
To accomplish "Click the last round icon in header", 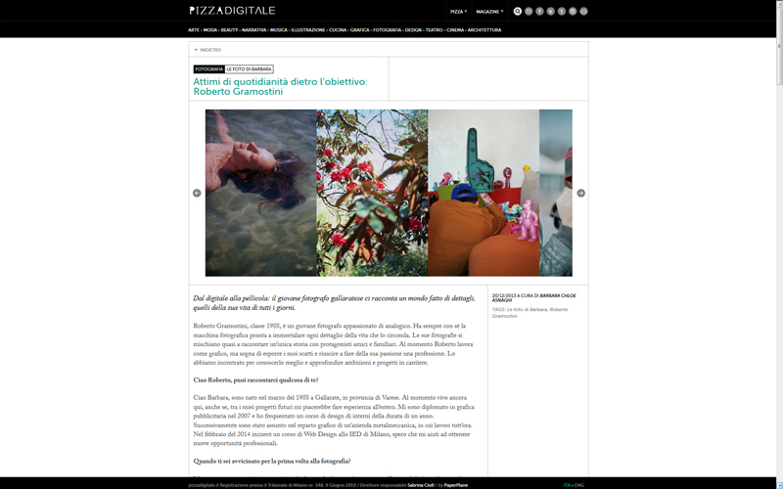I will click(x=583, y=11).
